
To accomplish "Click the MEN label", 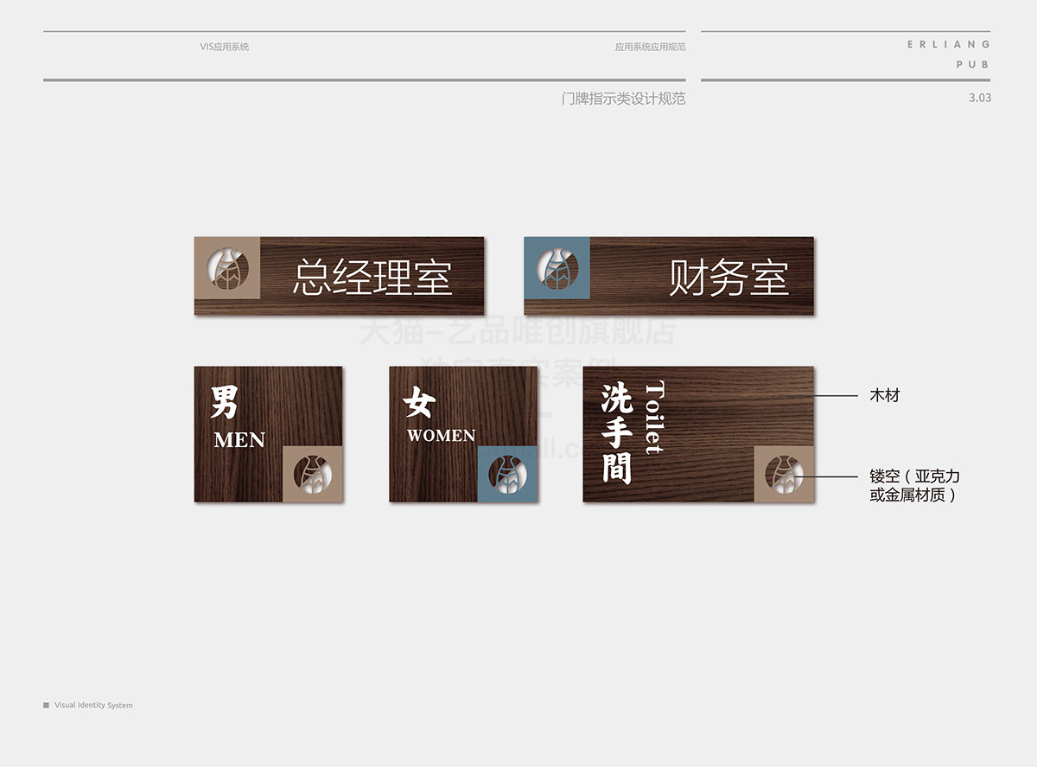I will click(239, 440).
